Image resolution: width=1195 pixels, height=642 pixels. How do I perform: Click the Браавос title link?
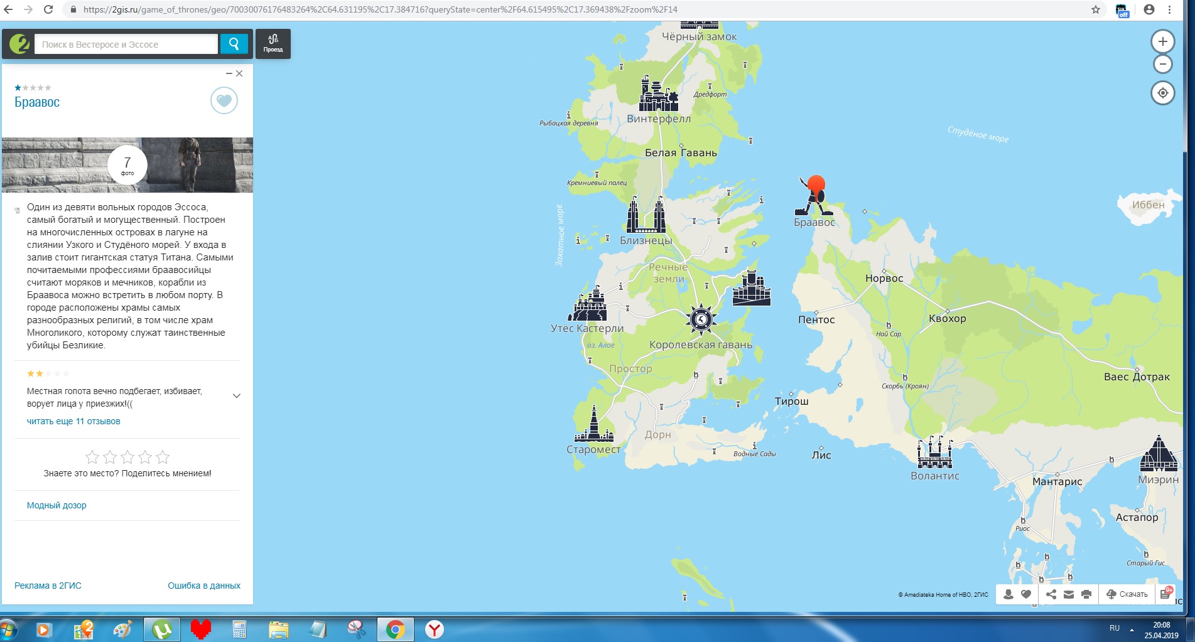37,102
